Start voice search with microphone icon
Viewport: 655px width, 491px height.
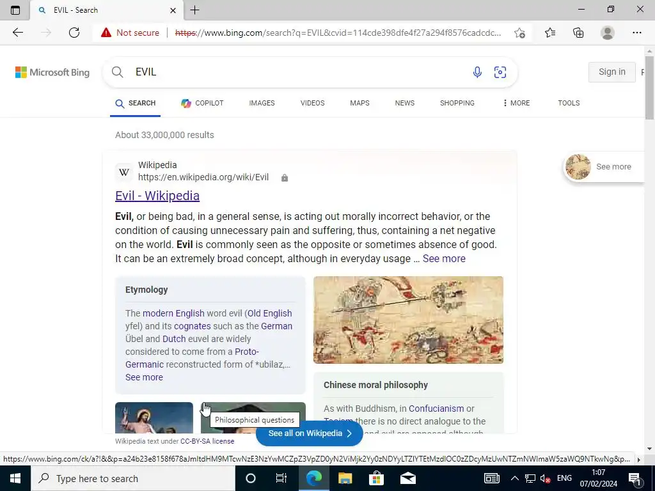477,72
